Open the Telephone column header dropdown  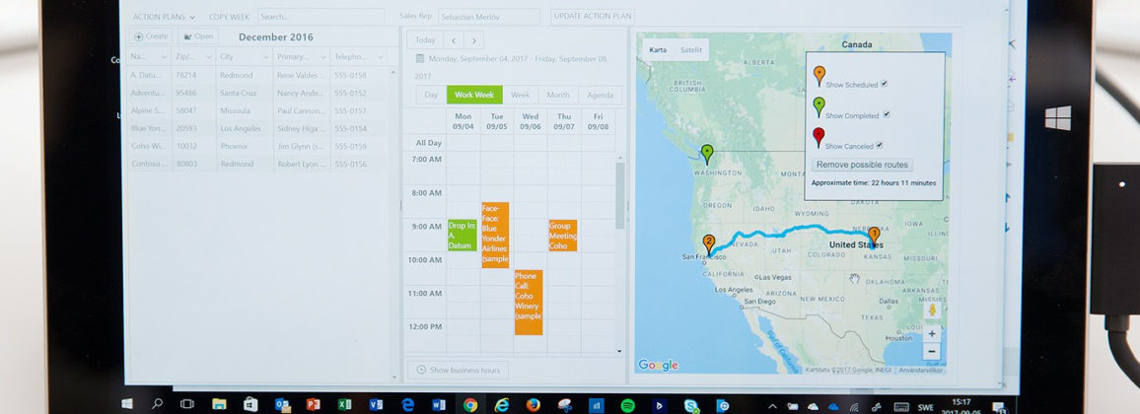tap(380, 56)
